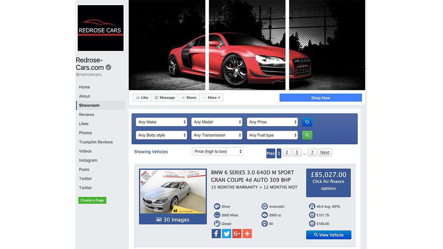Click the orange plus more-share icon
This screenshot has width=443, height=249.
(247, 233)
